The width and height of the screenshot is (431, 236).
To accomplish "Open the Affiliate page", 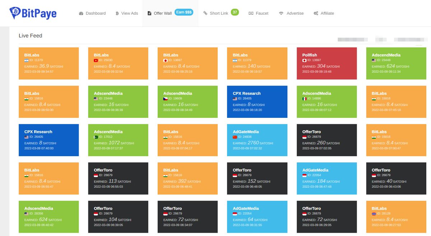I will tap(324, 13).
